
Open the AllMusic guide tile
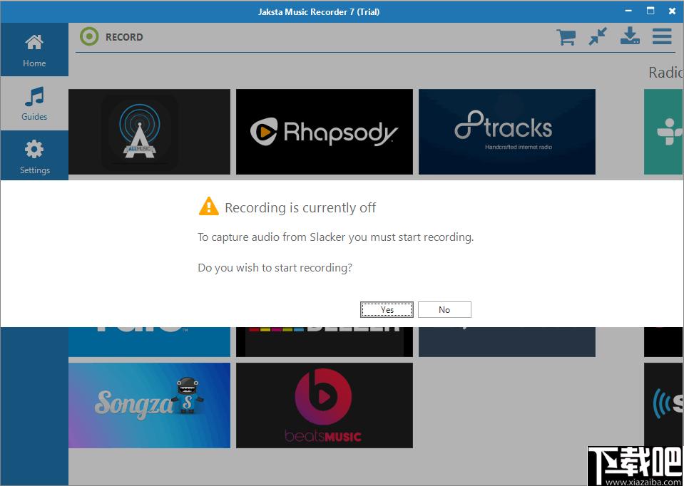pyautogui.click(x=149, y=132)
